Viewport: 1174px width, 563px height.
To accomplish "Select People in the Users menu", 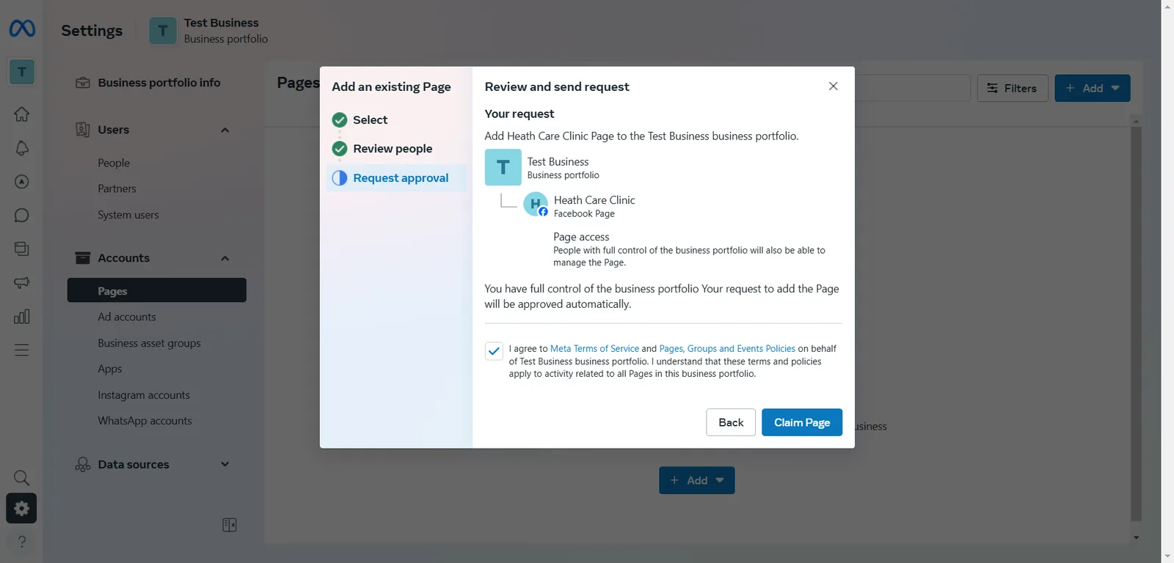I will [x=114, y=163].
